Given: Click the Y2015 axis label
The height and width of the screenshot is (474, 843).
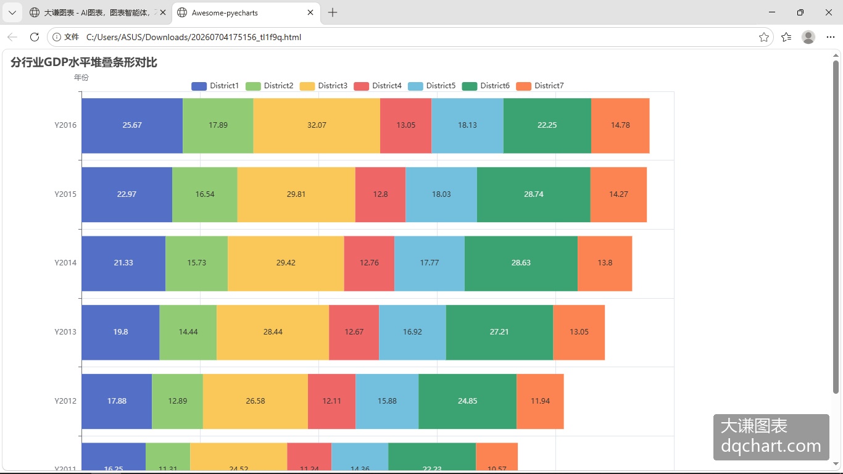Looking at the screenshot, I should tap(65, 194).
